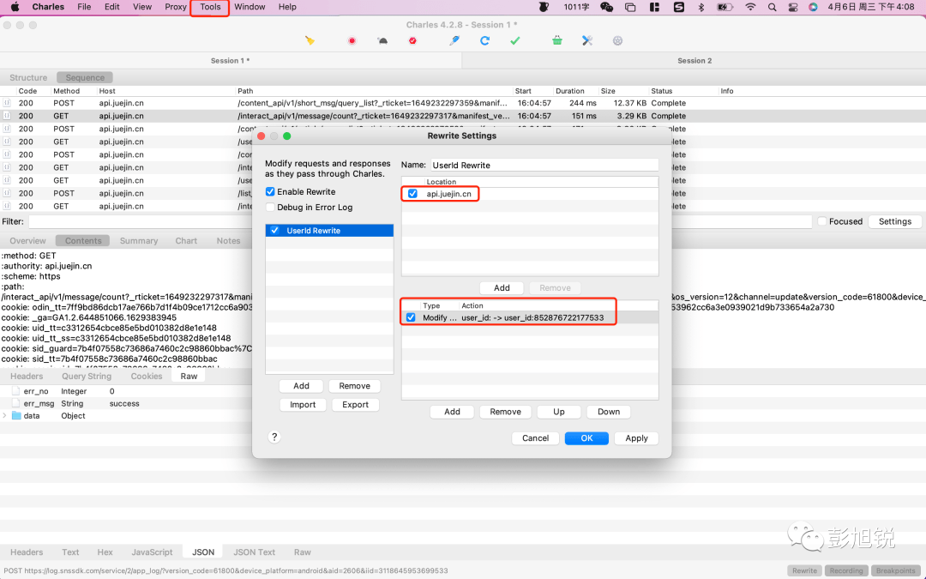The height and width of the screenshot is (579, 926).
Task: Validate the response with the green checkmark icon
Action: click(x=515, y=41)
